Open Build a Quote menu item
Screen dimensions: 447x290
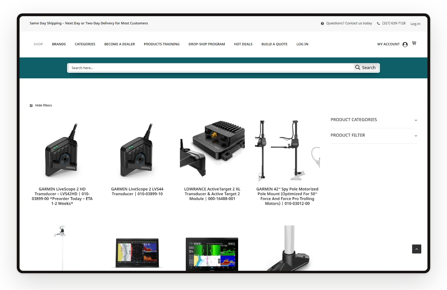pyautogui.click(x=274, y=44)
